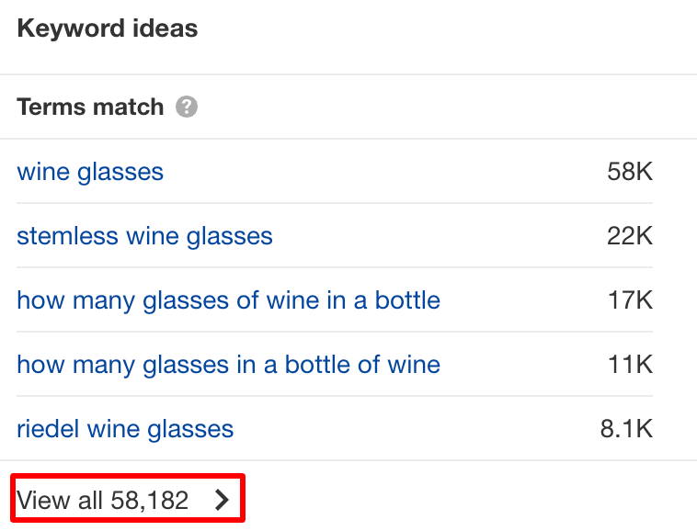Open the keyword mentioning the Riedel brand
Viewport: 697px width, 531px height.
[125, 429]
